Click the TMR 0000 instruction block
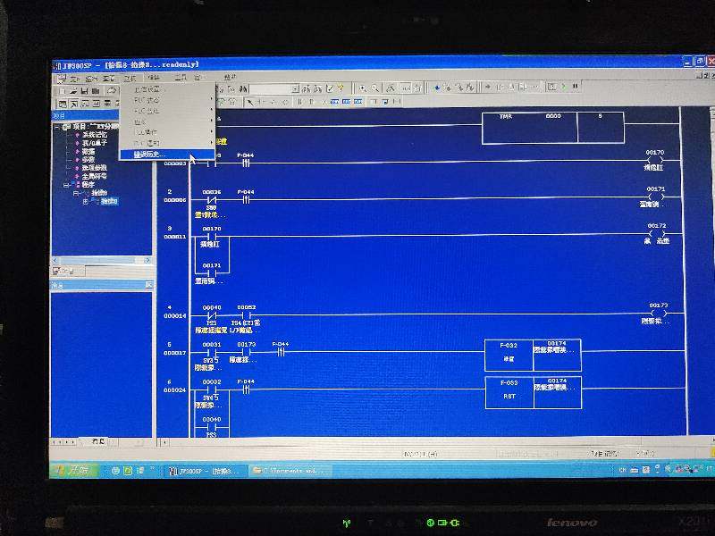This screenshot has width=715, height=536. (x=552, y=128)
